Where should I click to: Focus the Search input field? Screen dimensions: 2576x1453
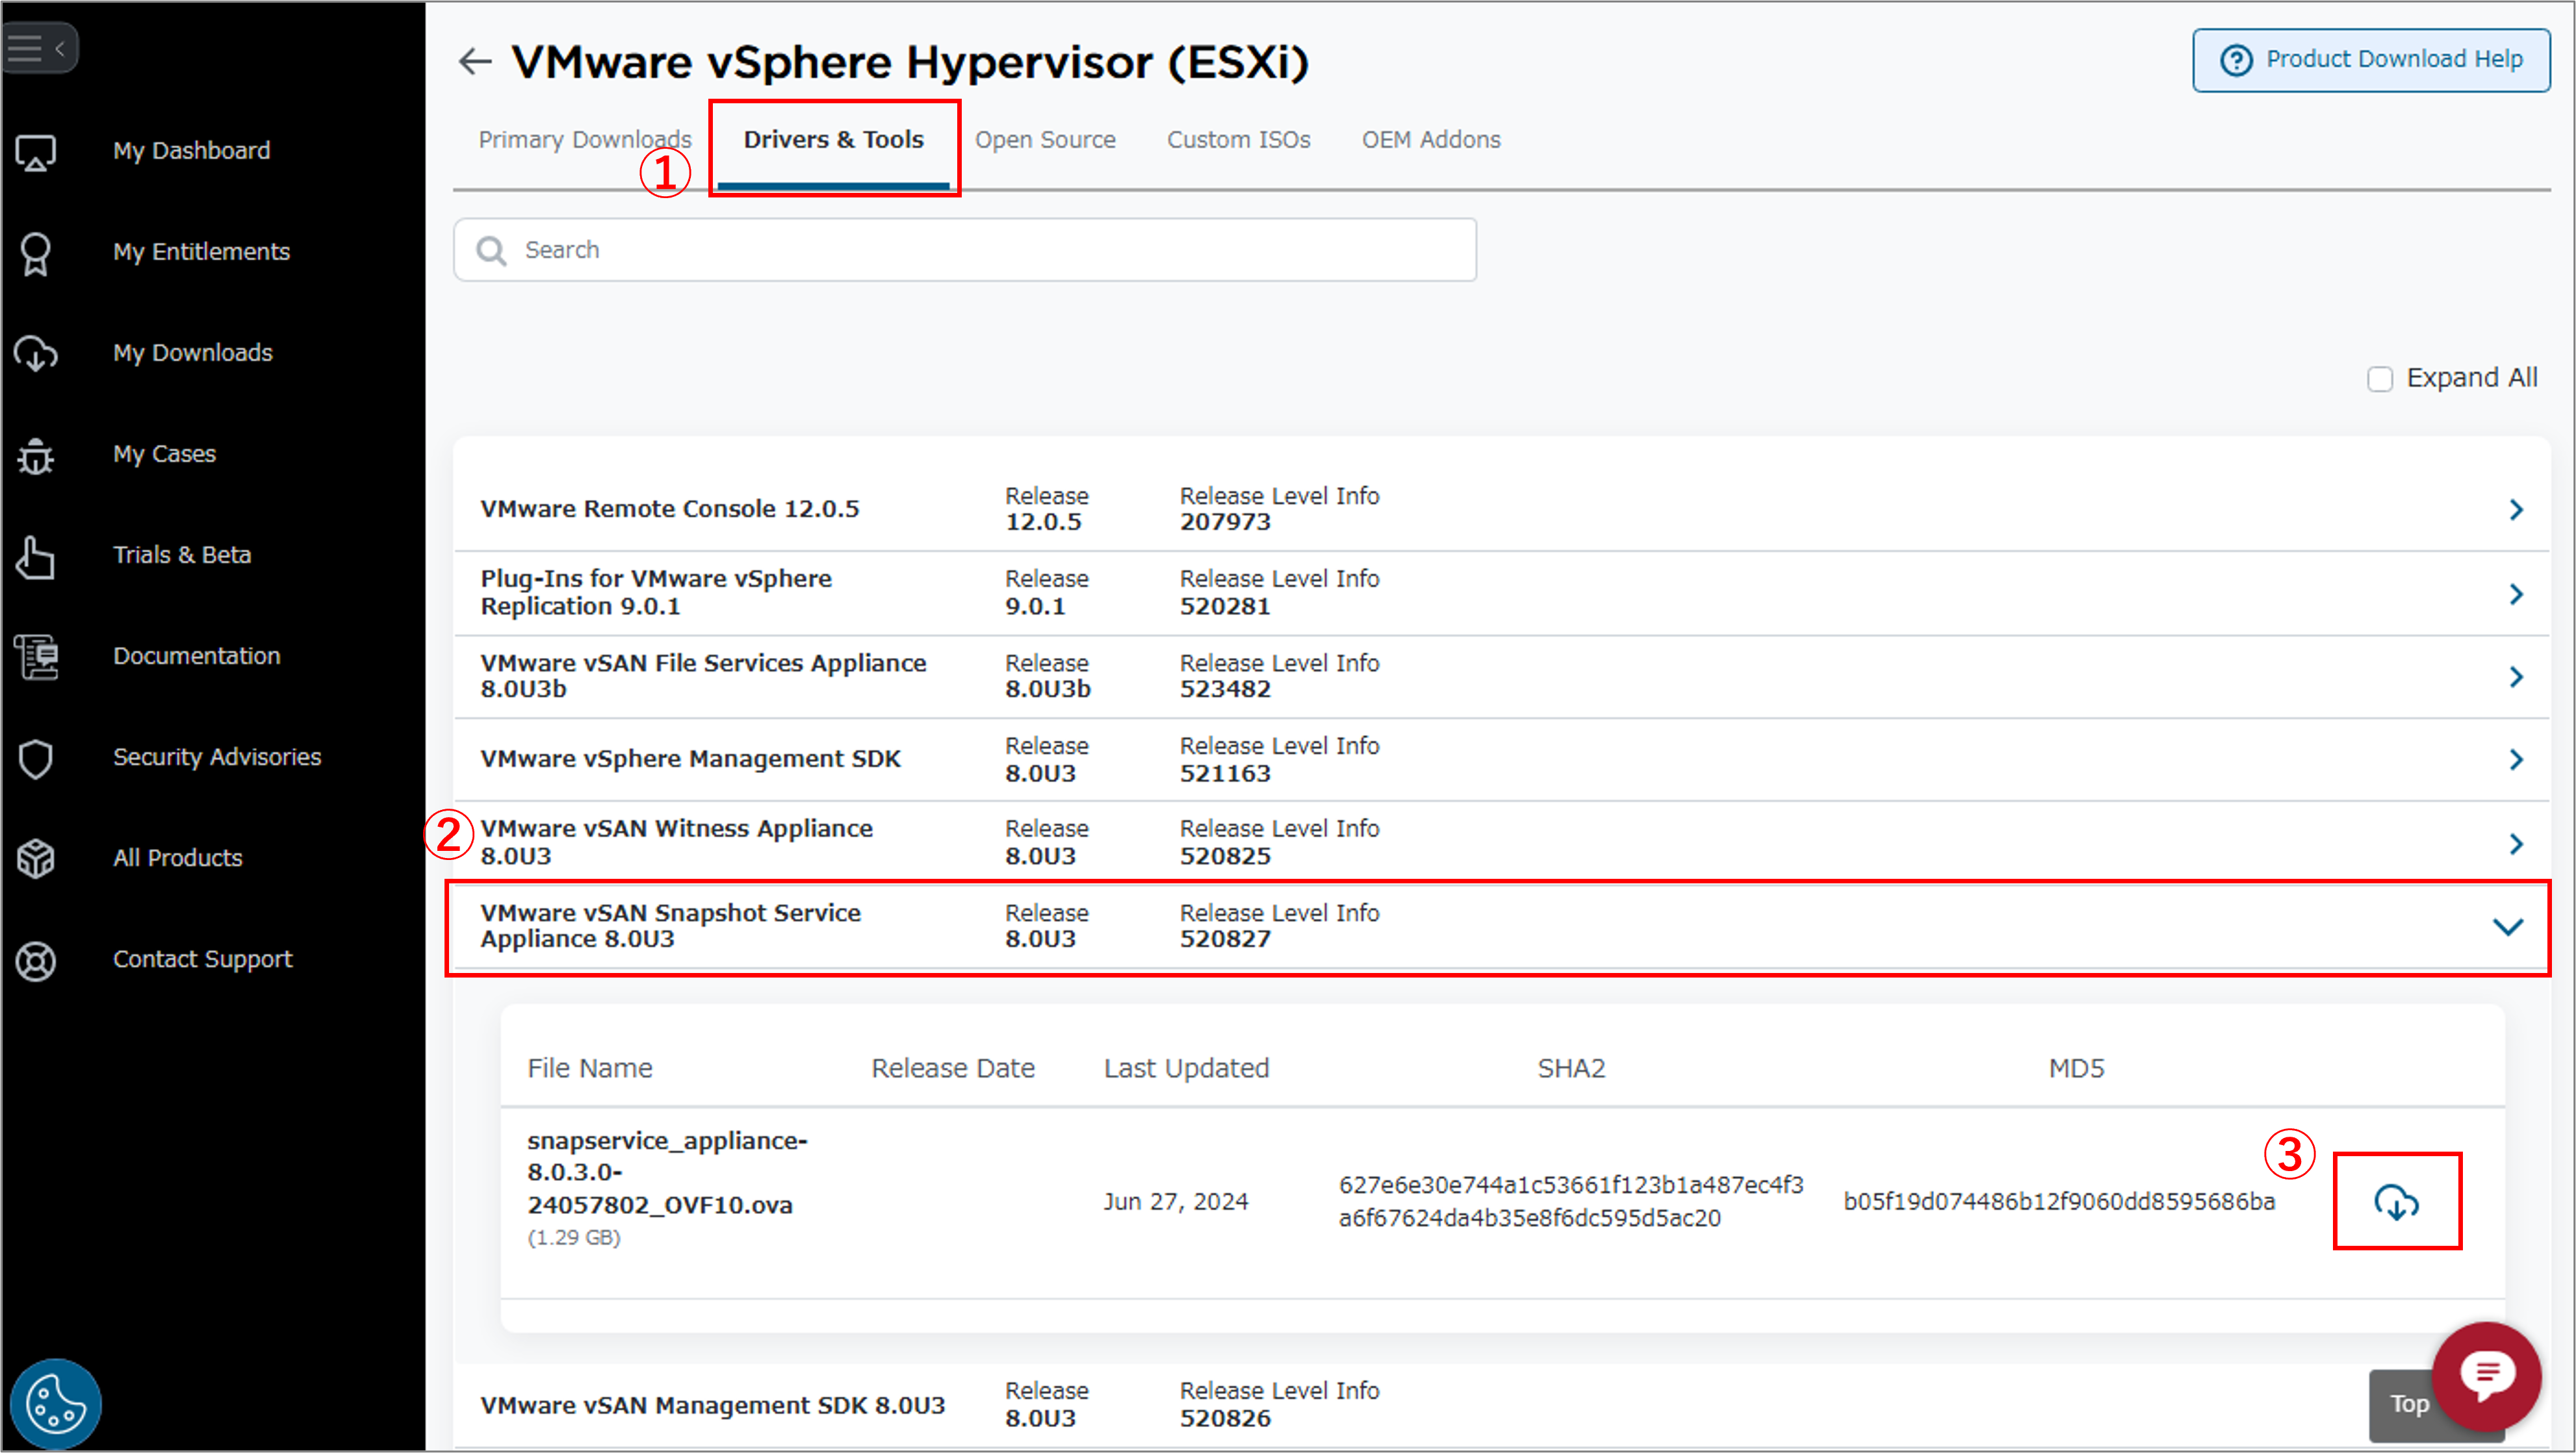pyautogui.click(x=964, y=250)
